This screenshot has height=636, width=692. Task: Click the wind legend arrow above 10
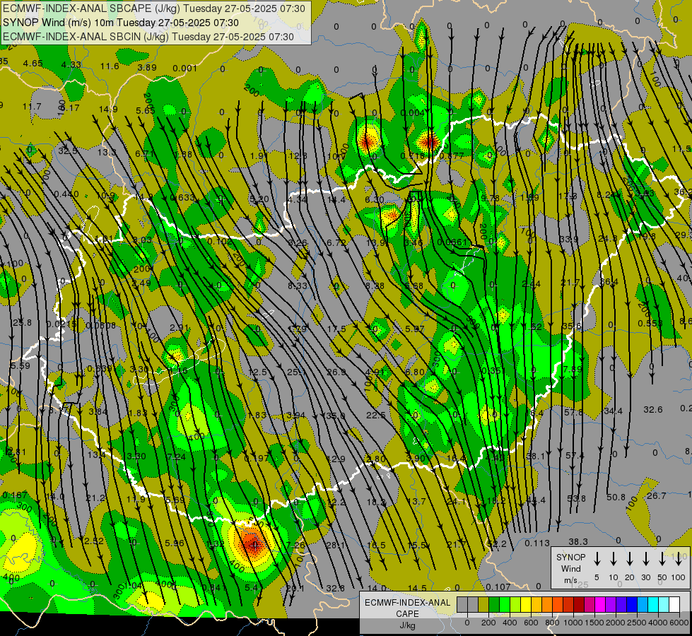pyautogui.click(x=614, y=559)
